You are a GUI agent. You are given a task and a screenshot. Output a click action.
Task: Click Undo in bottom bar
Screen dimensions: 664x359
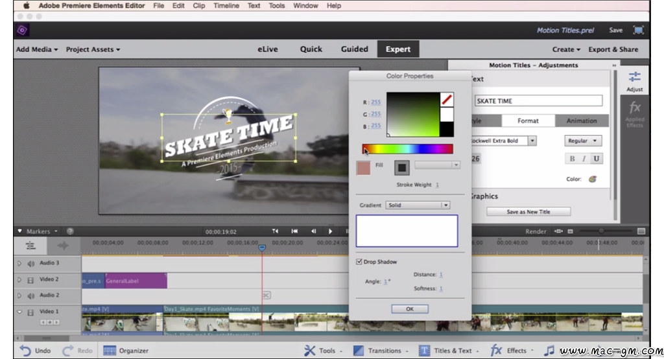[x=36, y=351]
